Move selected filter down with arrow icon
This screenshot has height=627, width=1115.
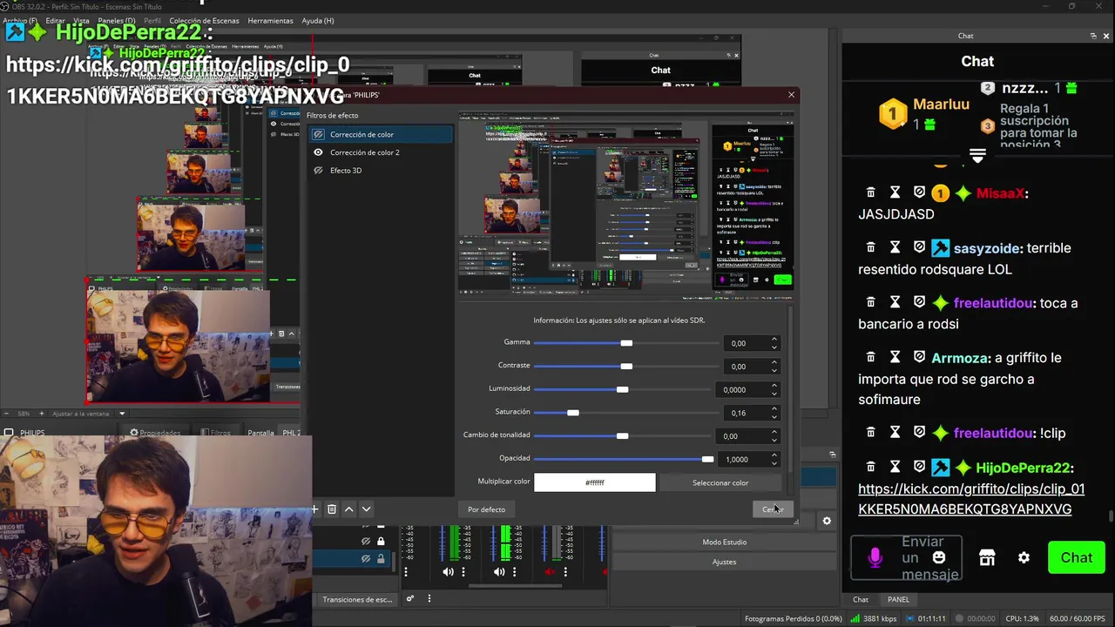[x=366, y=509]
